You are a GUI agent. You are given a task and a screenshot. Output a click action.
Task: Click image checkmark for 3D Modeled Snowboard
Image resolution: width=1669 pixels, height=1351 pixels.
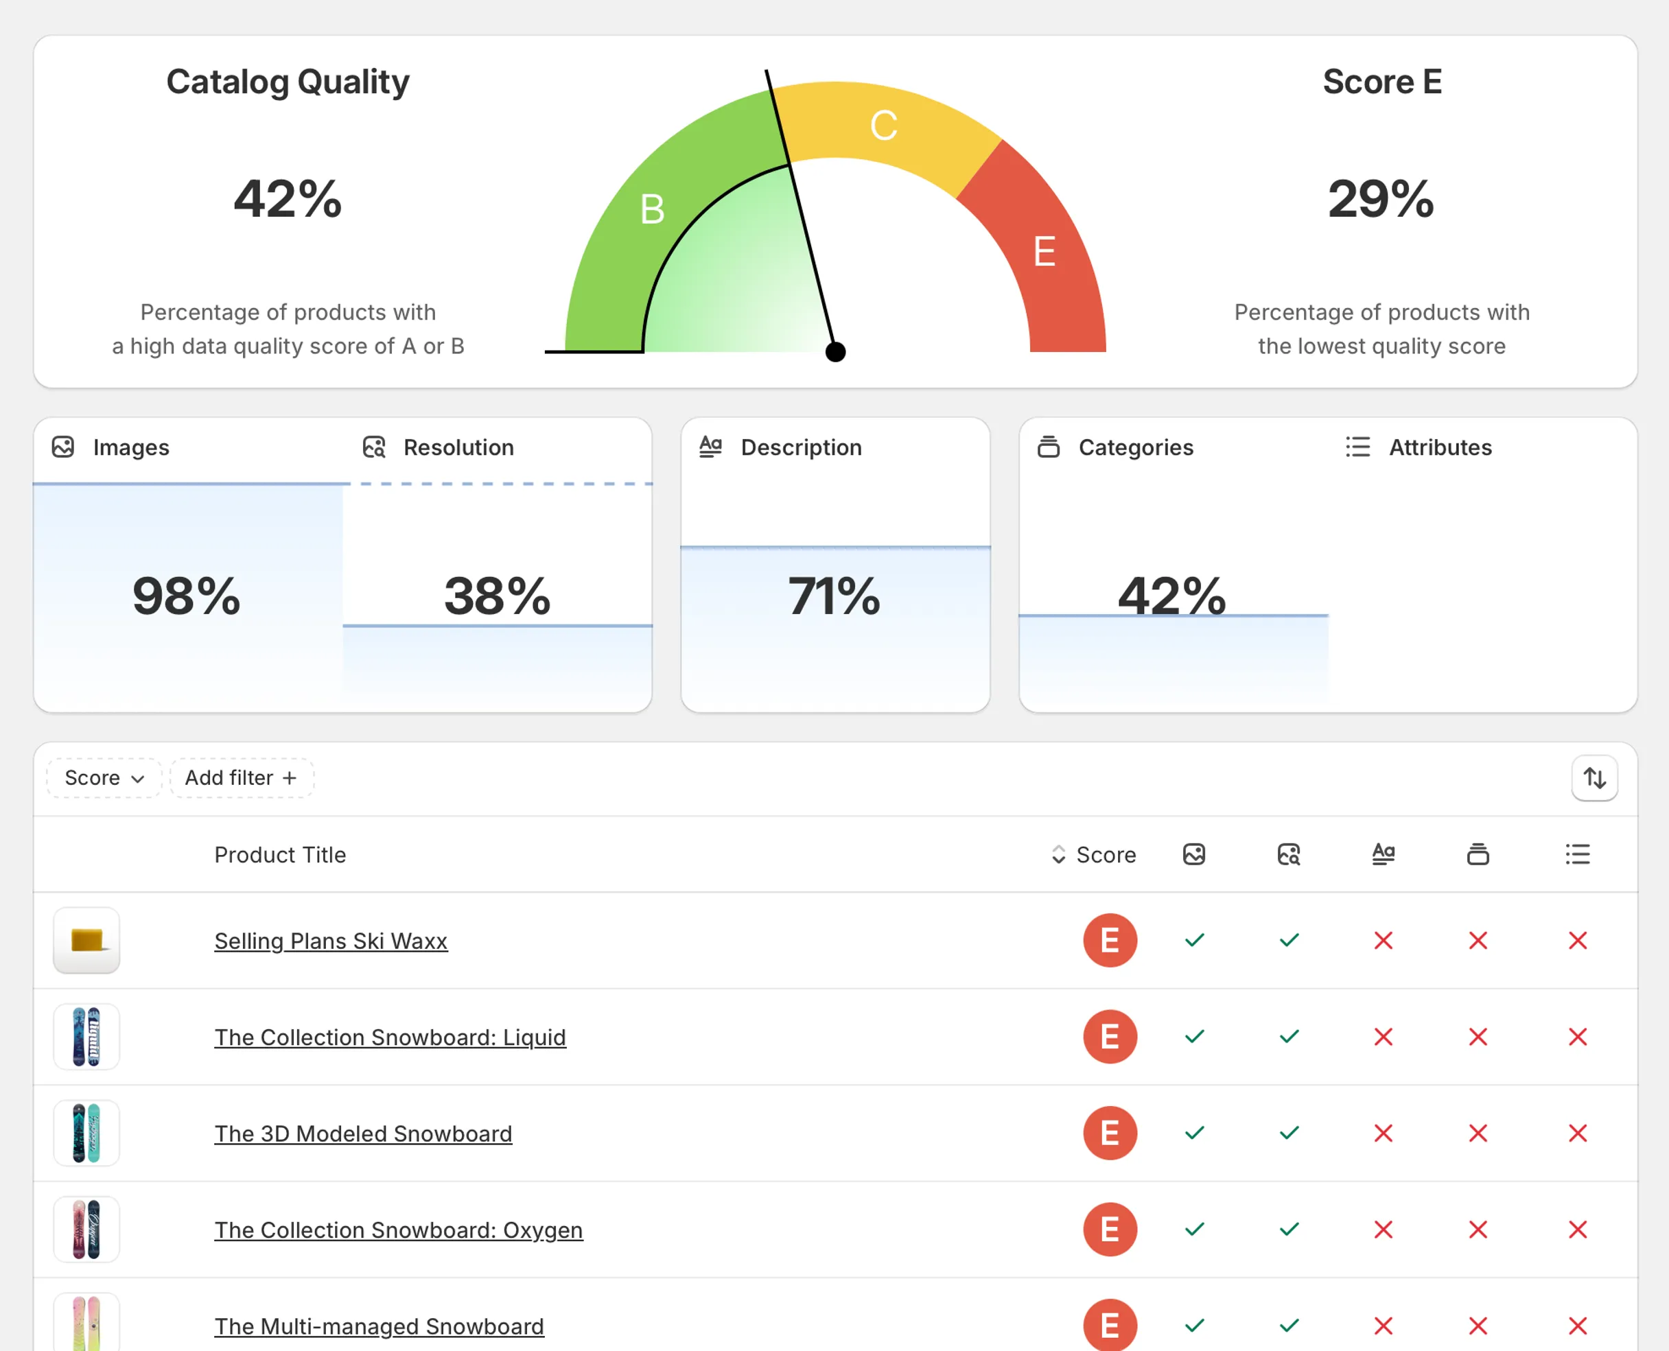(x=1193, y=1133)
